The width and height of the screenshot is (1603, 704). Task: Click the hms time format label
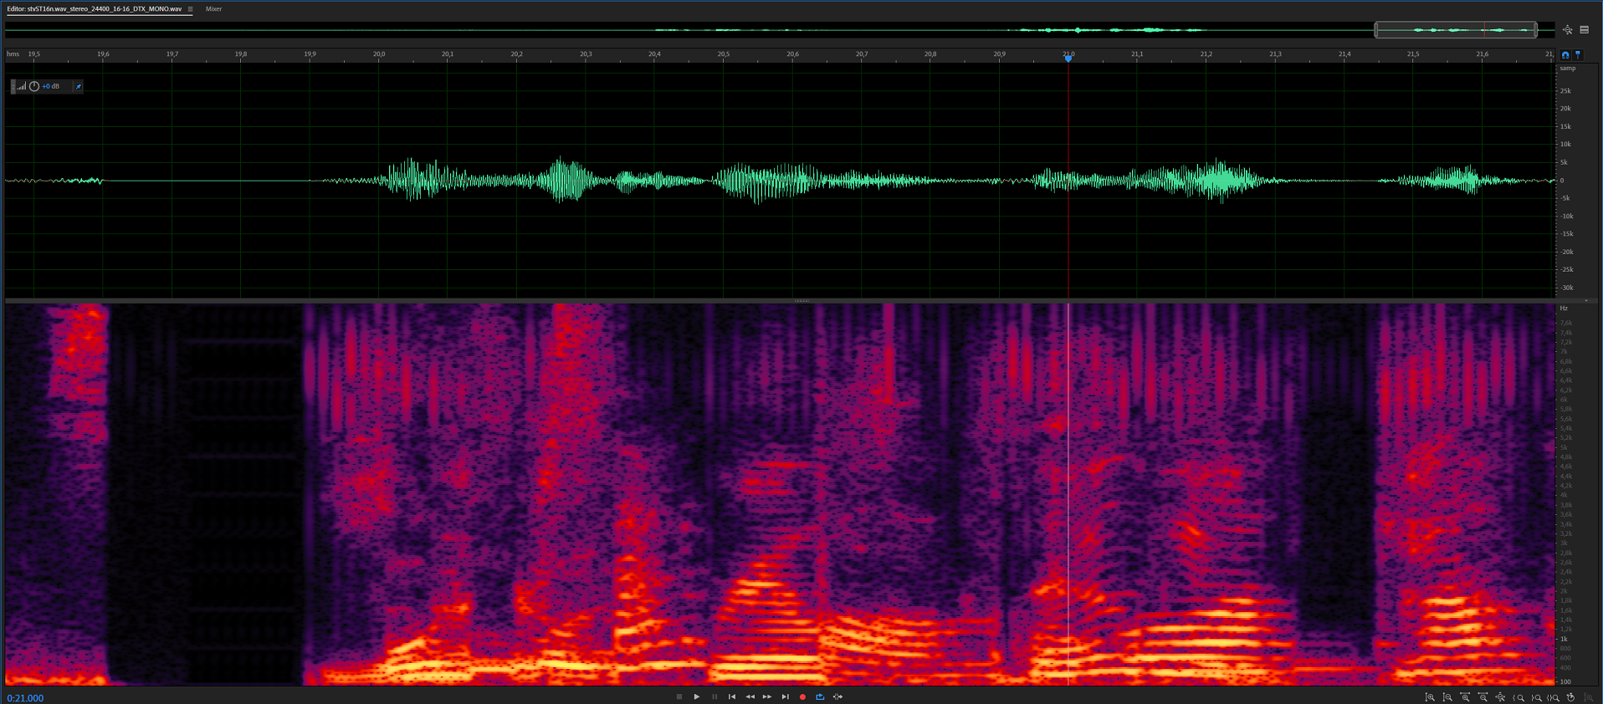(13, 54)
